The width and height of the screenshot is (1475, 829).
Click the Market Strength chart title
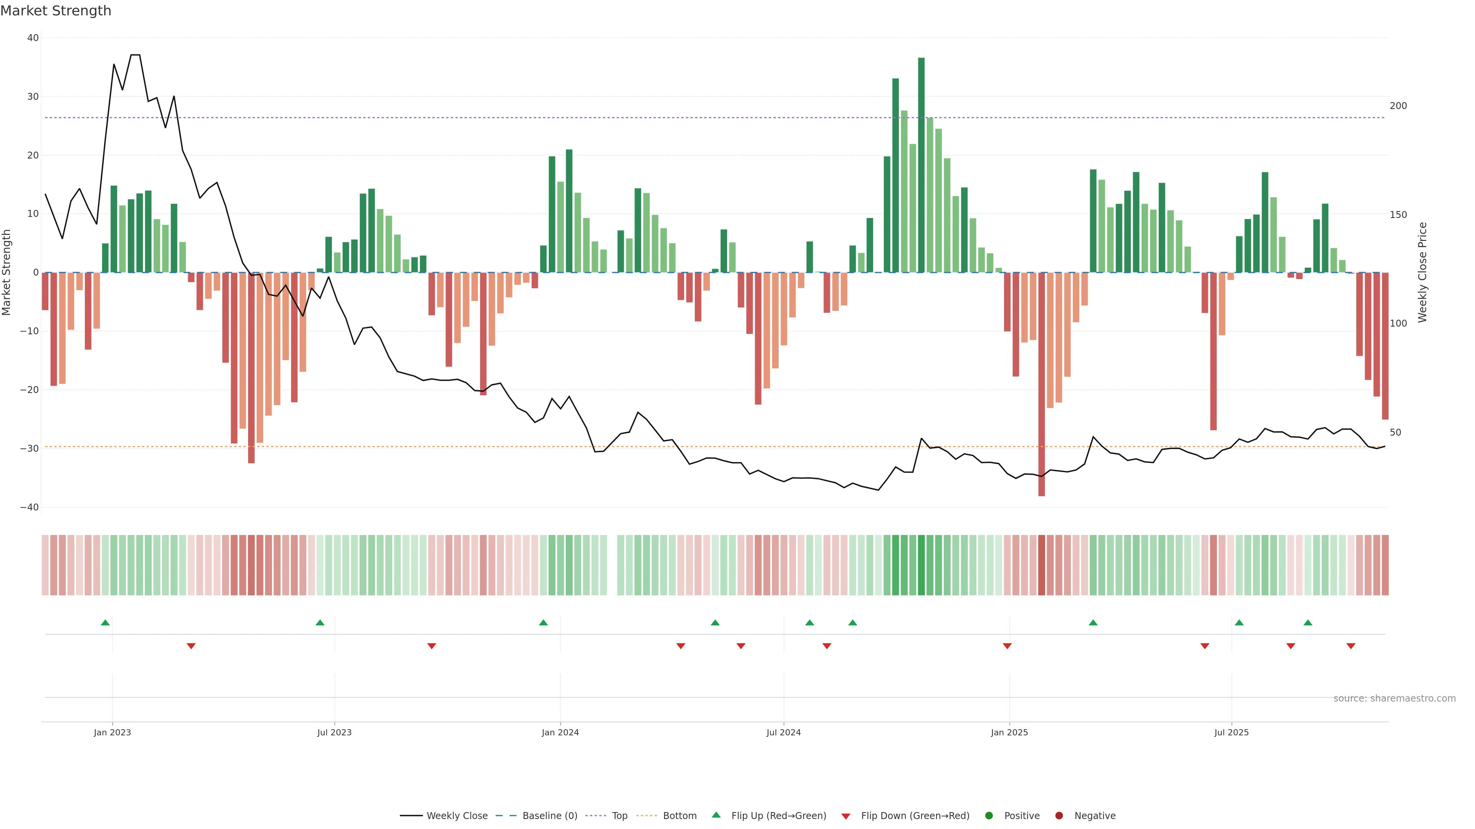coord(56,11)
